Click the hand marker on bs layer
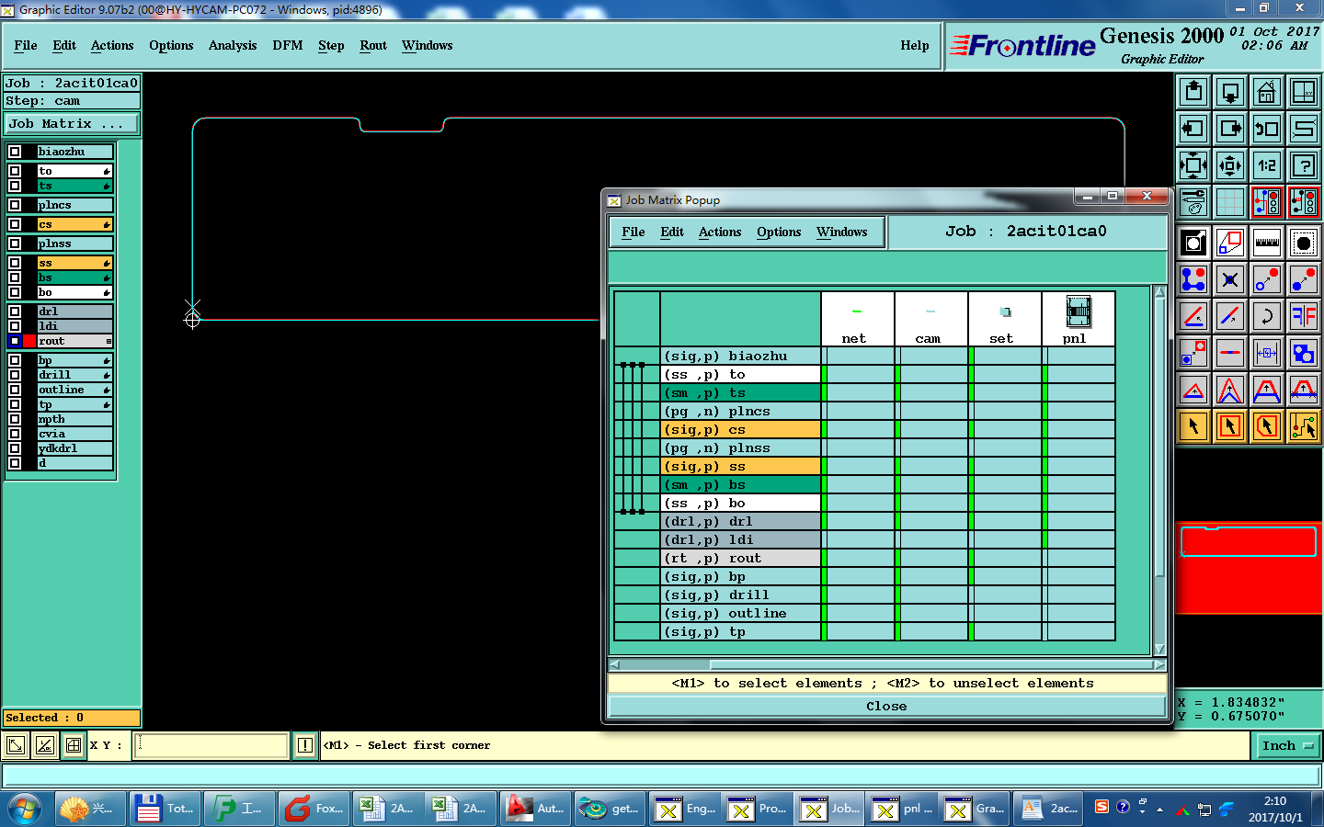 coord(107,278)
